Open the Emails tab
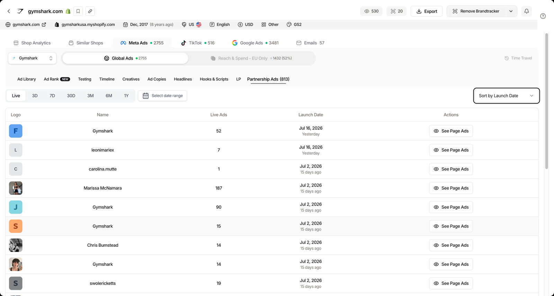This screenshot has height=296, width=554. point(311,43)
